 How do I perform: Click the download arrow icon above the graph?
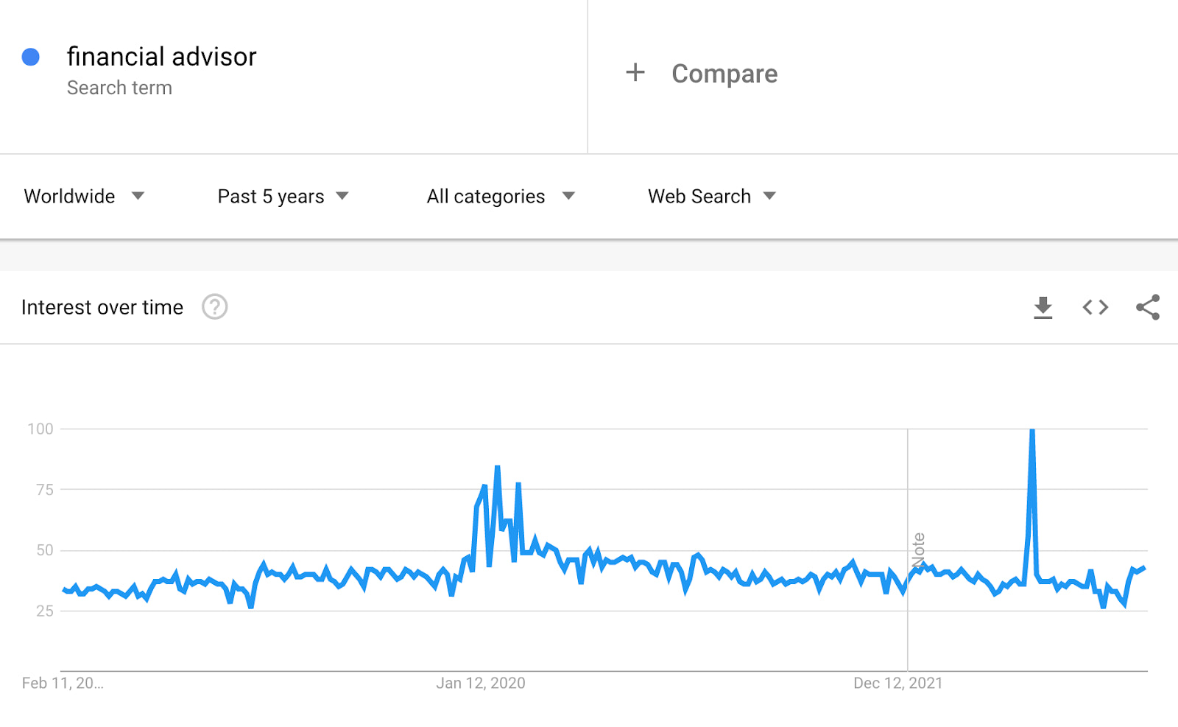click(x=1043, y=308)
